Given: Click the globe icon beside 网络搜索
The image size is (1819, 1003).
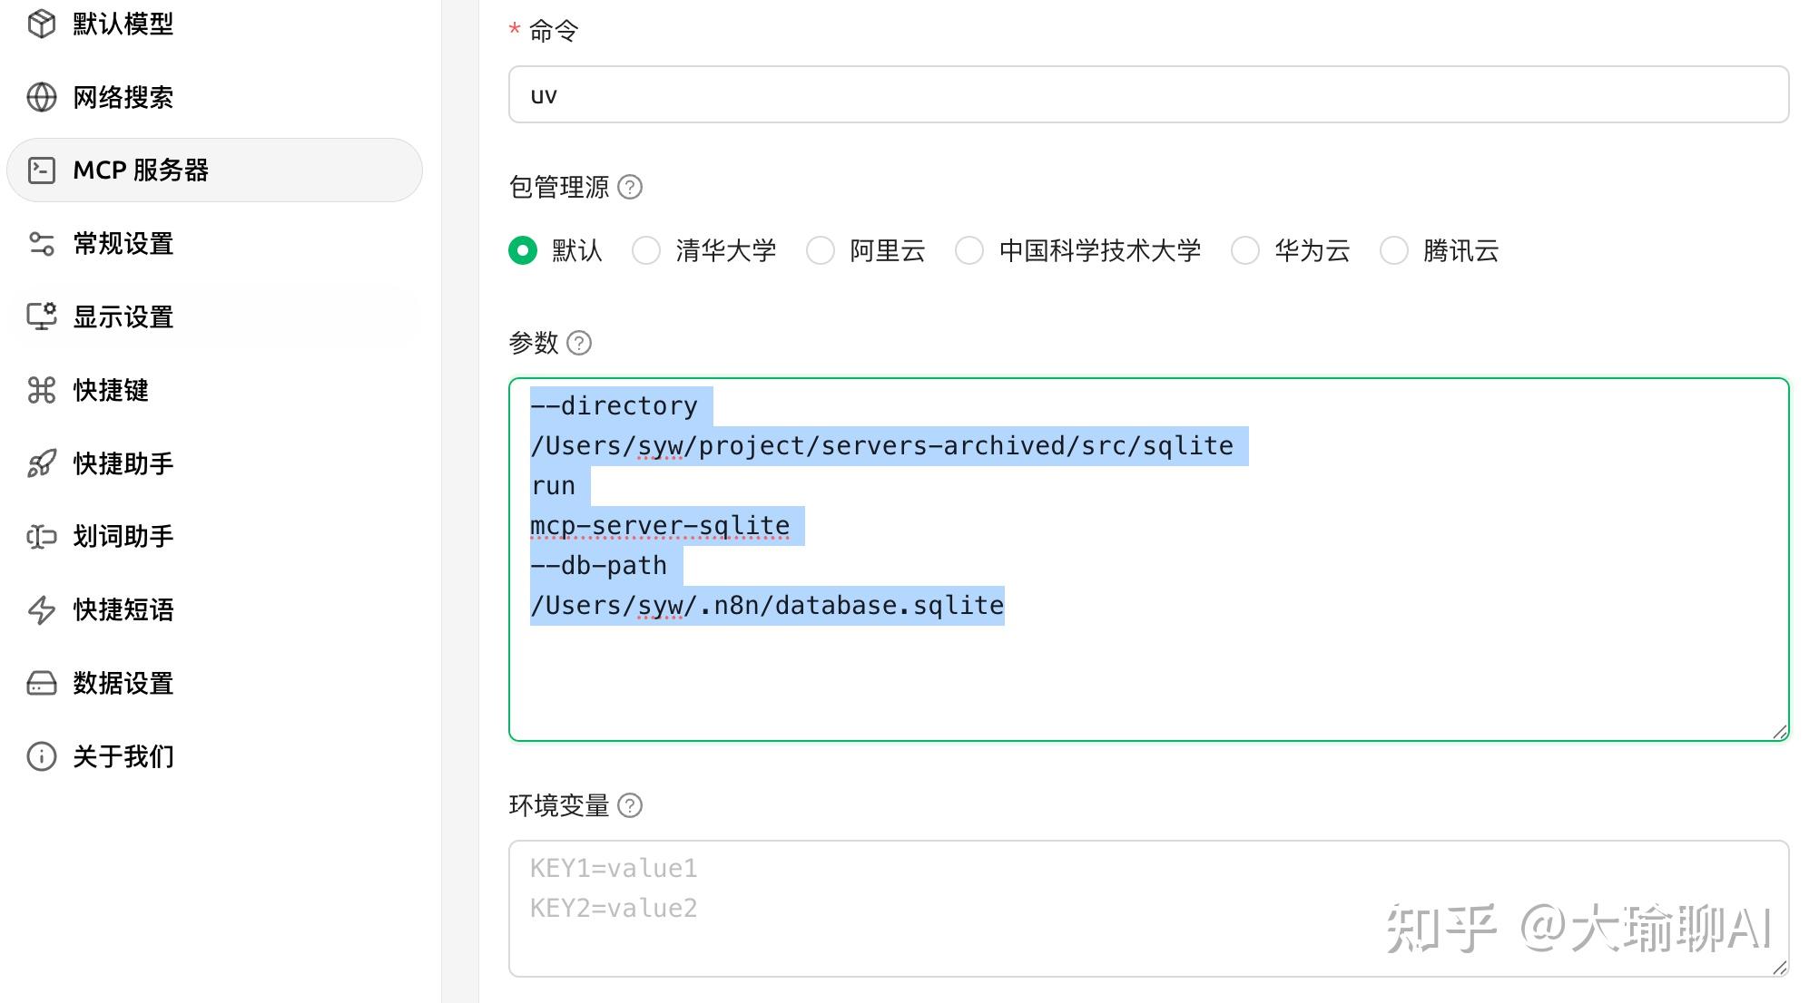Looking at the screenshot, I should coord(42,97).
